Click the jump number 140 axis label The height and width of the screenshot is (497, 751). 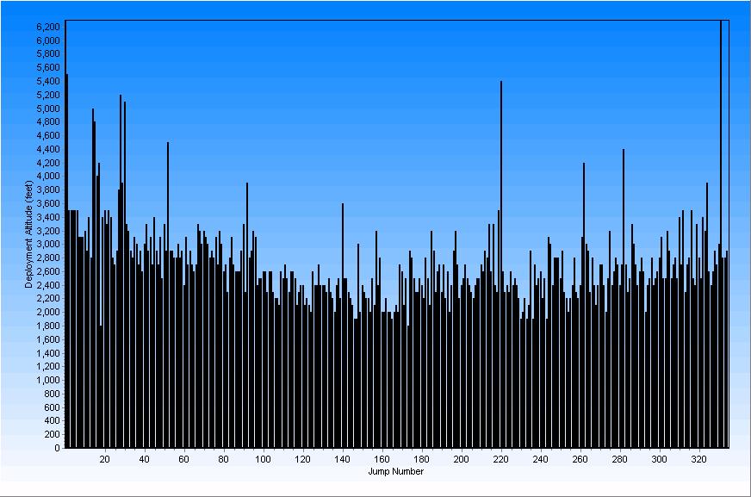pyautogui.click(x=342, y=460)
